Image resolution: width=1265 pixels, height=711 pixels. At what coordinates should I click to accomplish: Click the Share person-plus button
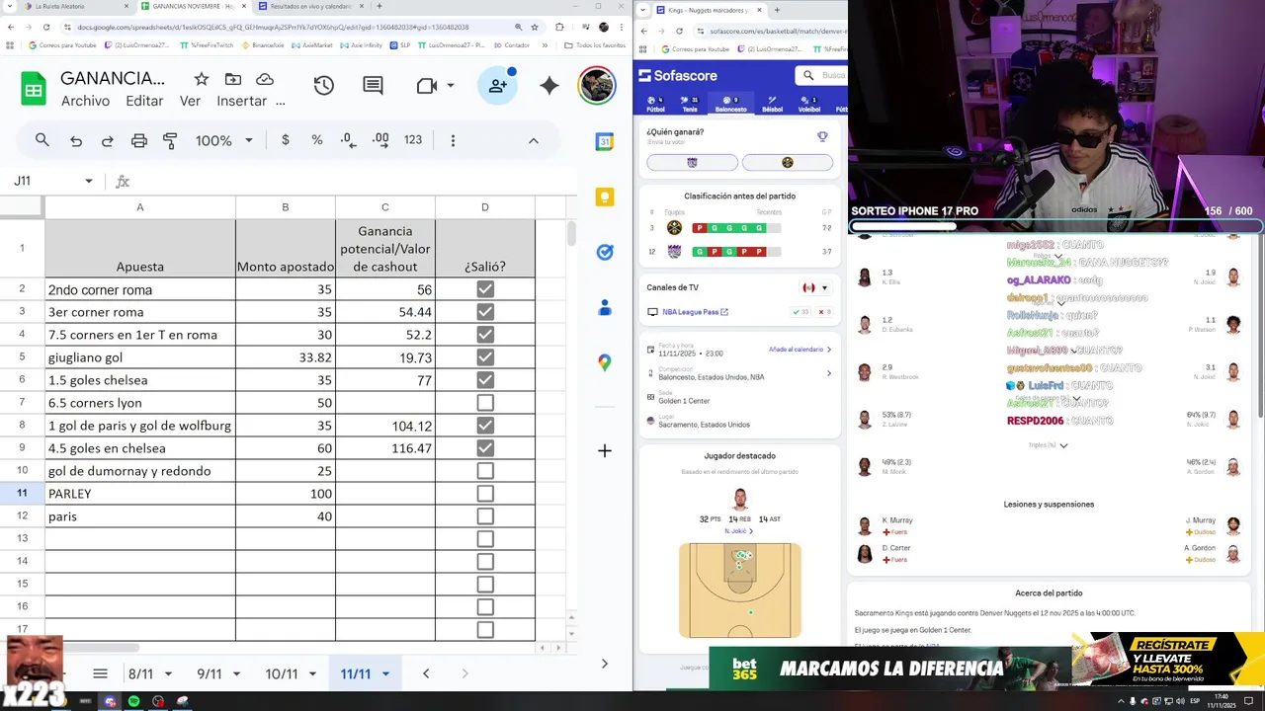pos(497,86)
